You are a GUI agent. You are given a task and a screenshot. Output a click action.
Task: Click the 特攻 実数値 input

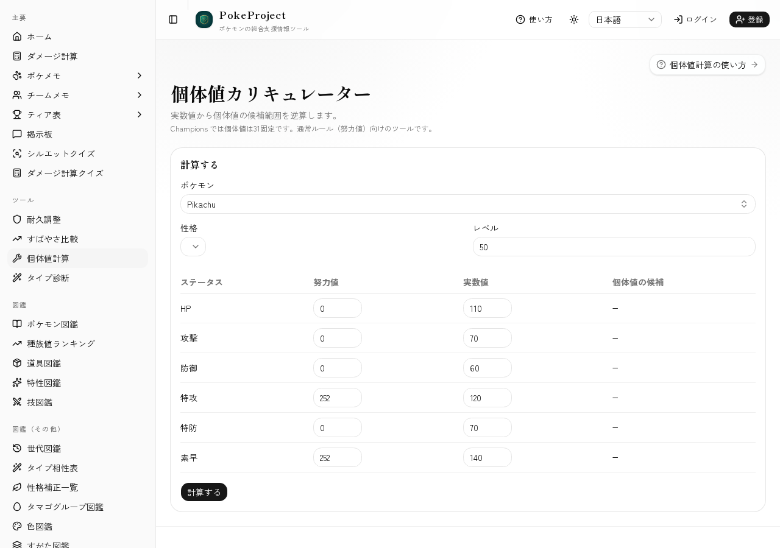[x=487, y=398]
